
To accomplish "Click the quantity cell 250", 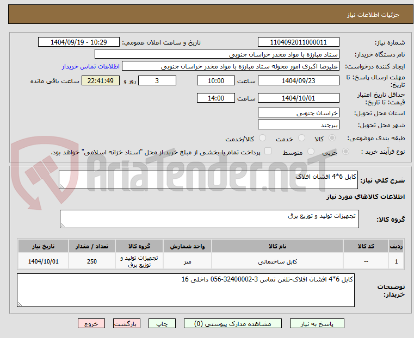I will pos(92,261).
